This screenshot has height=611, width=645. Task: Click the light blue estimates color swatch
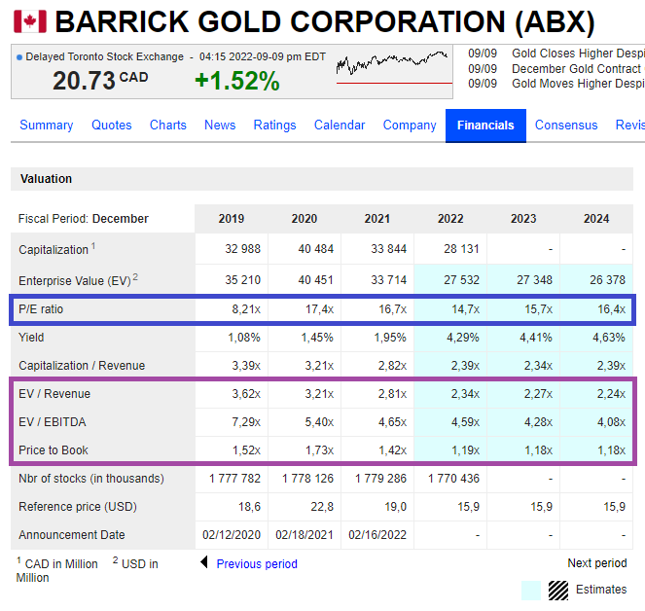click(x=530, y=590)
